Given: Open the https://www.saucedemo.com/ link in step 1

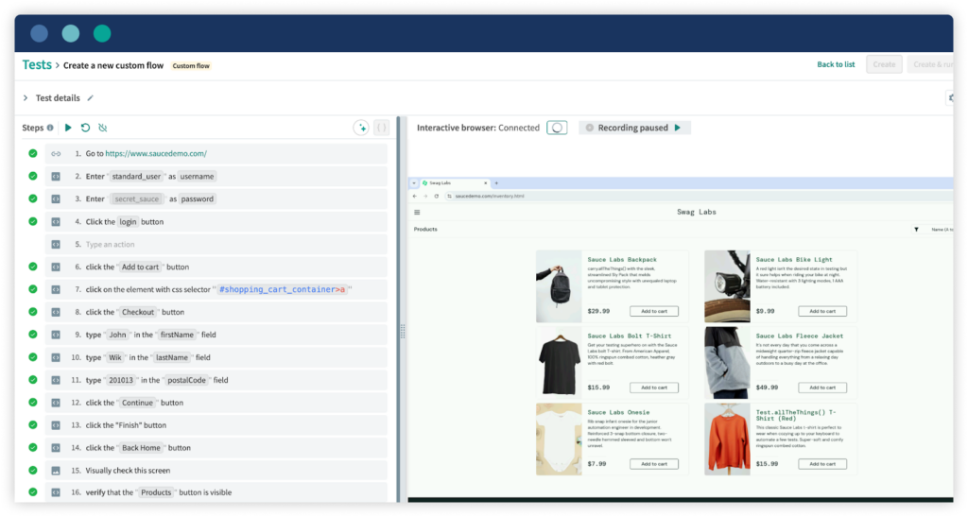Looking at the screenshot, I should [x=156, y=154].
